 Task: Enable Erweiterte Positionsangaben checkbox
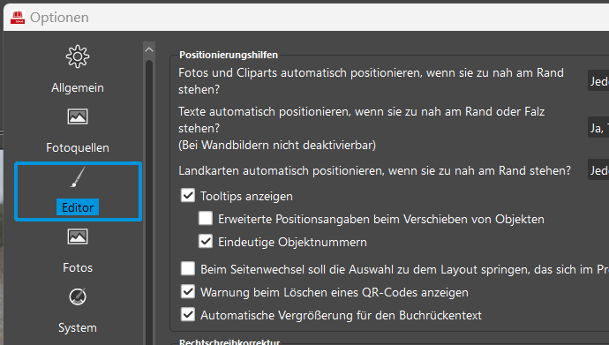(x=206, y=219)
